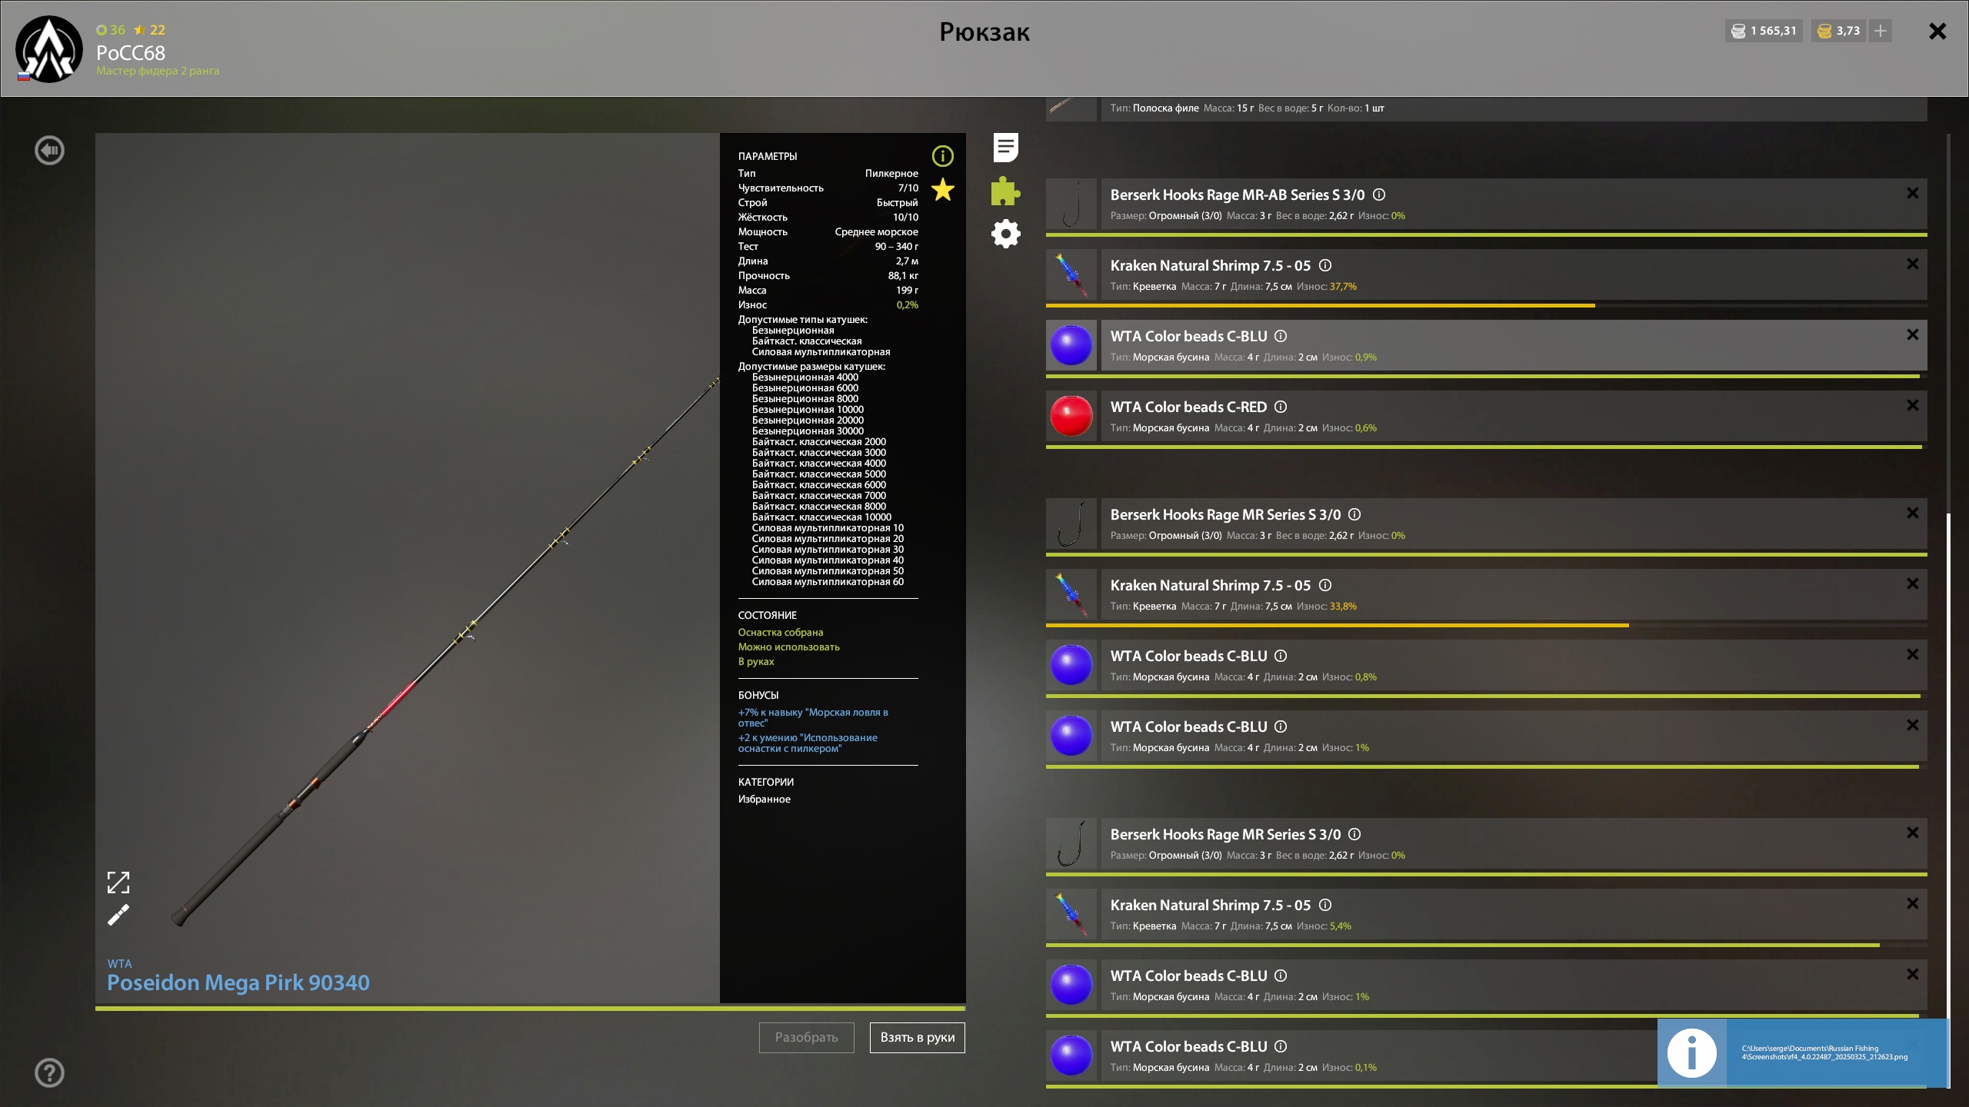This screenshot has width=1969, height=1107.
Task: Open the puzzle piece rig tab
Action: pos(1006,191)
